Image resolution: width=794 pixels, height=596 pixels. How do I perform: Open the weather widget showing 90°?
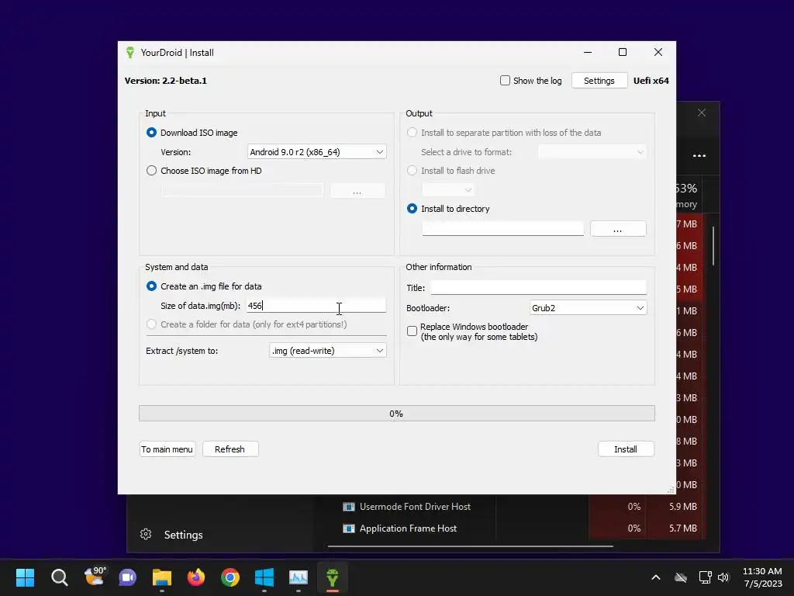pyautogui.click(x=95, y=577)
